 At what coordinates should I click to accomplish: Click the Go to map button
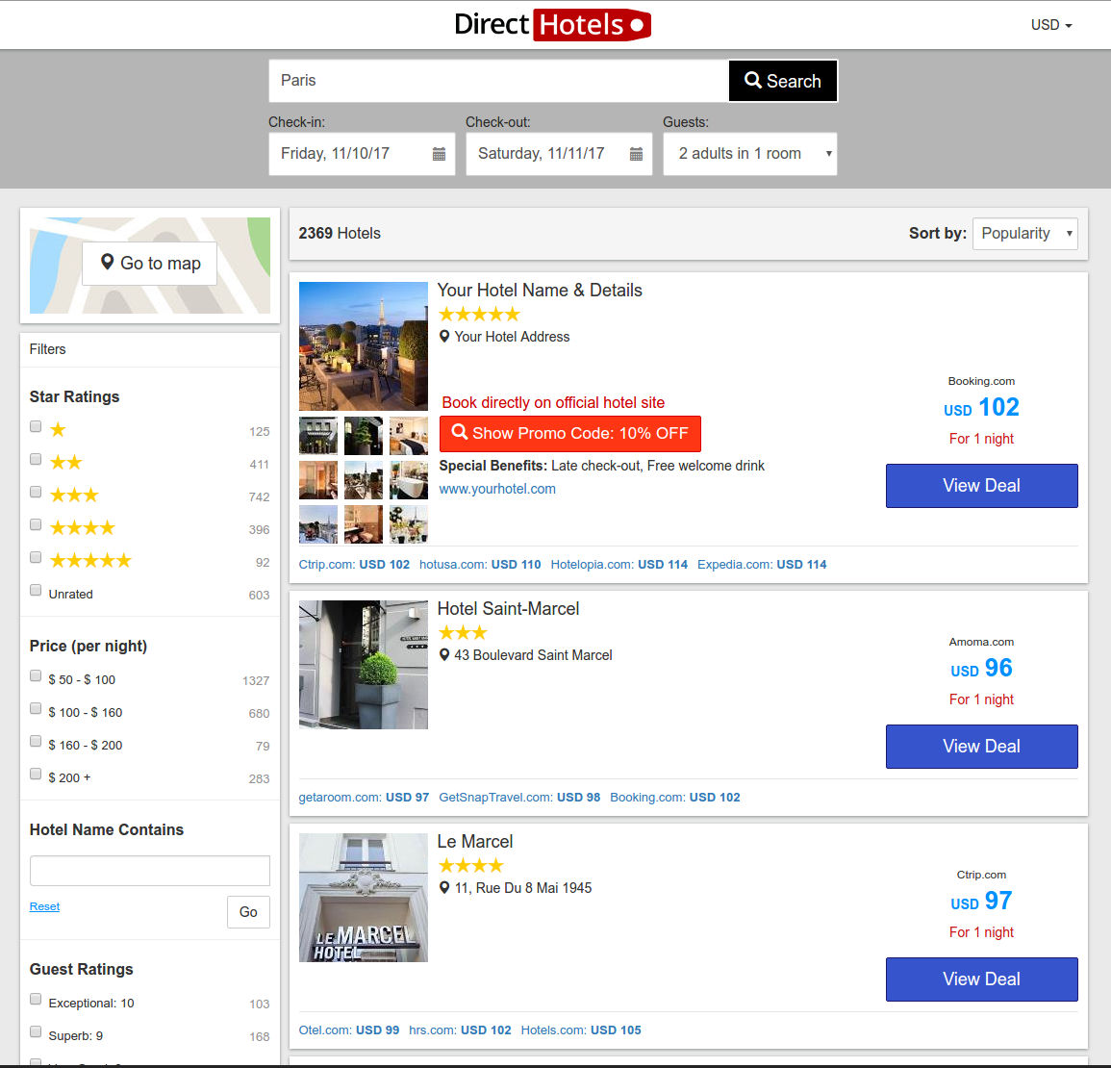pos(149,264)
